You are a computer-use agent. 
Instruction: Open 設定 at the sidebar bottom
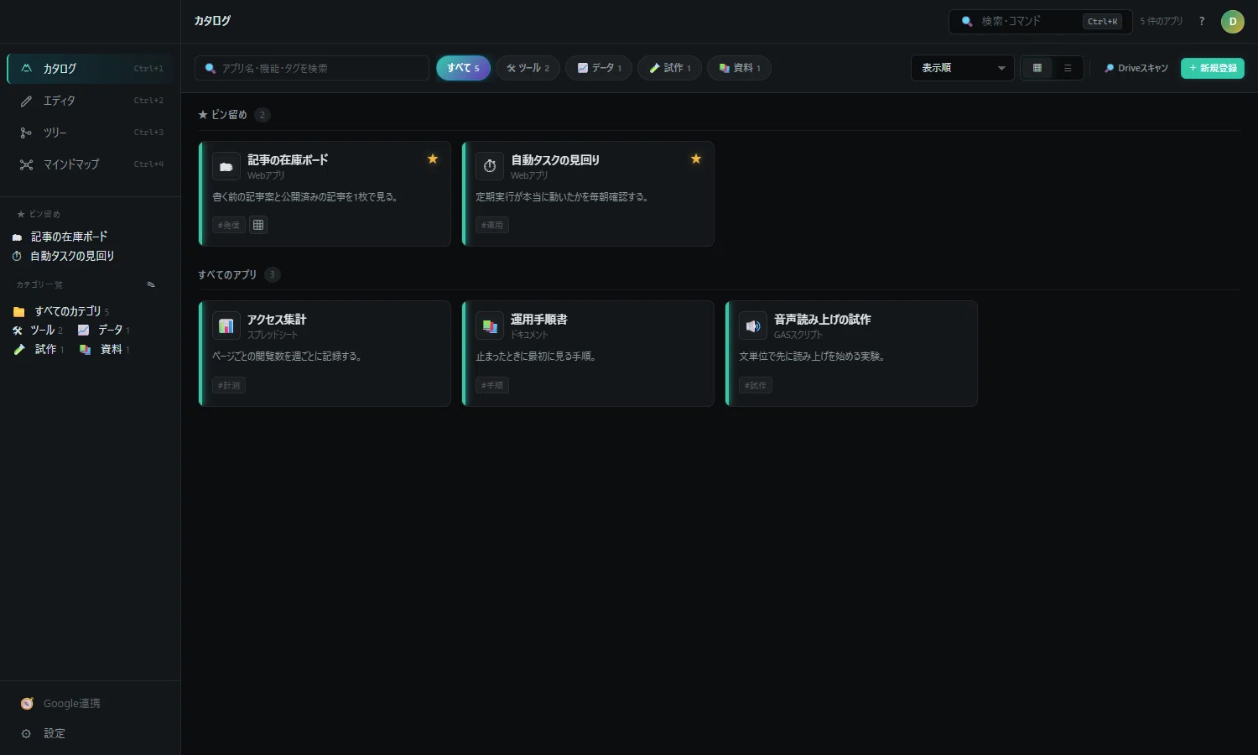(90, 733)
